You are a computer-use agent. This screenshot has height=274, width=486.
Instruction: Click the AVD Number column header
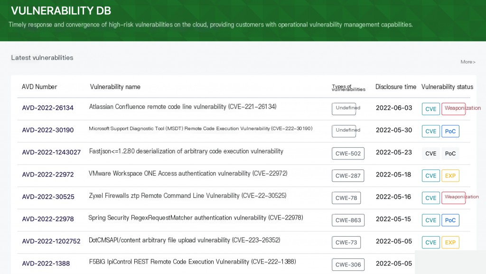pos(39,87)
